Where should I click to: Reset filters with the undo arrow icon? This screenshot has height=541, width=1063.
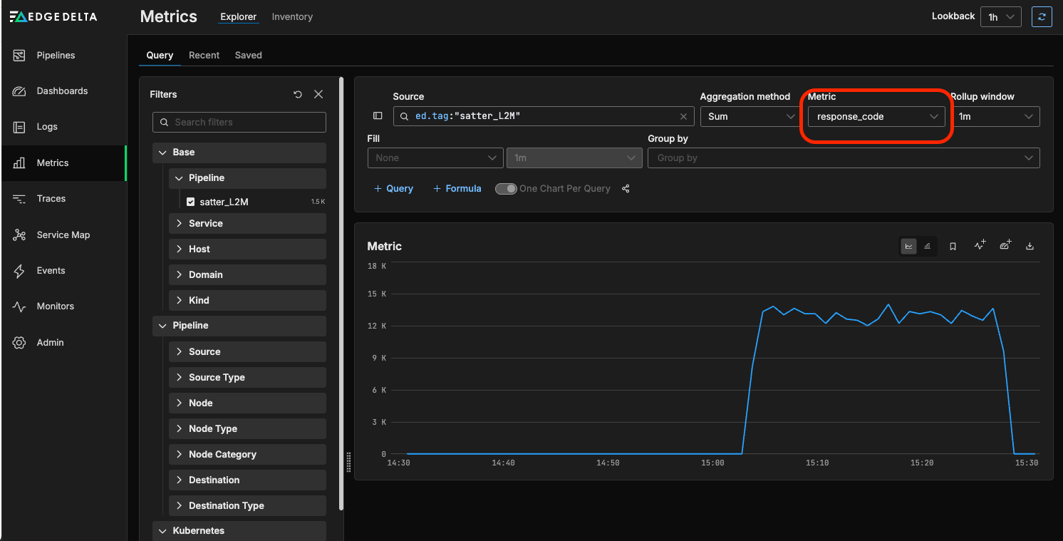(x=298, y=94)
